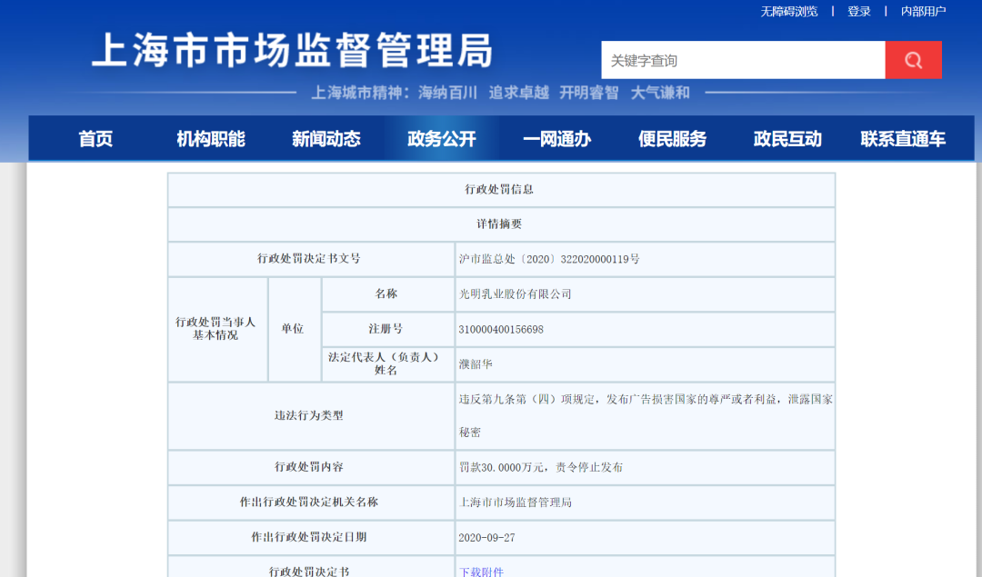Screen dimensions: 982x577
Task: Open 无障碍浏览 accessibility mode
Action: [x=789, y=11]
